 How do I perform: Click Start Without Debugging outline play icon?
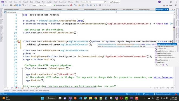pos(68,5)
